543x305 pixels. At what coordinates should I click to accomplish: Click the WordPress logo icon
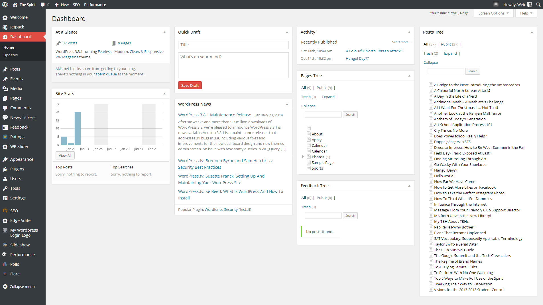tap(5, 5)
